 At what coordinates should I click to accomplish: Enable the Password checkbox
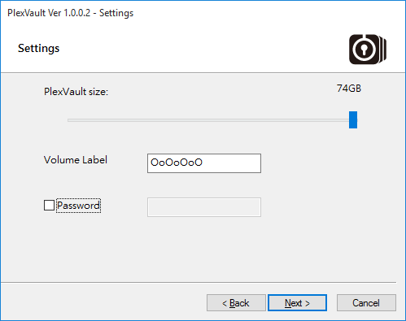[x=49, y=205]
